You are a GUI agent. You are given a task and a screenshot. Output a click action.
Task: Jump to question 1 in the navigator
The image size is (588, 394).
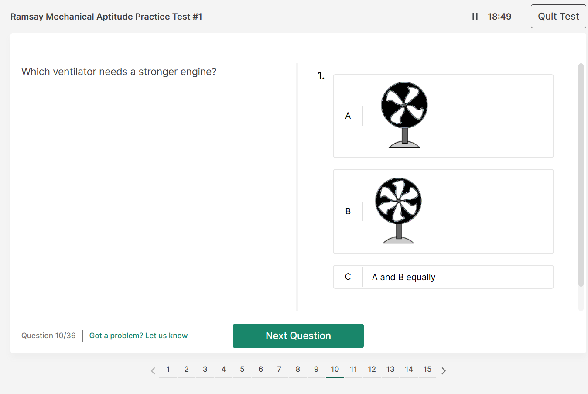[x=168, y=370]
